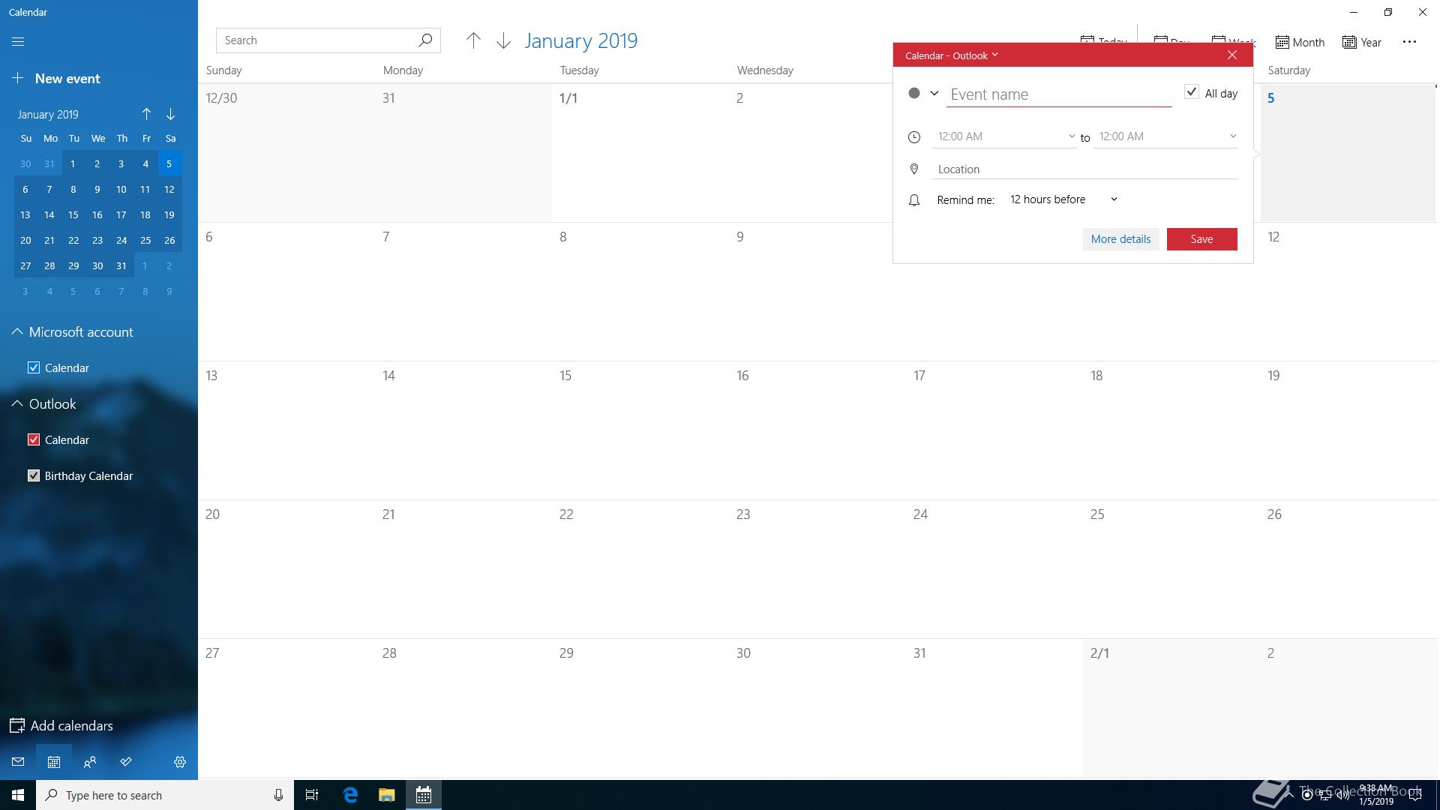Click the Calendar app taskbar icon
Screen dimensions: 1440x810
424,795
